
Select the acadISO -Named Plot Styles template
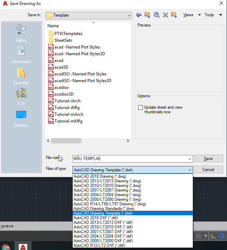77,74
